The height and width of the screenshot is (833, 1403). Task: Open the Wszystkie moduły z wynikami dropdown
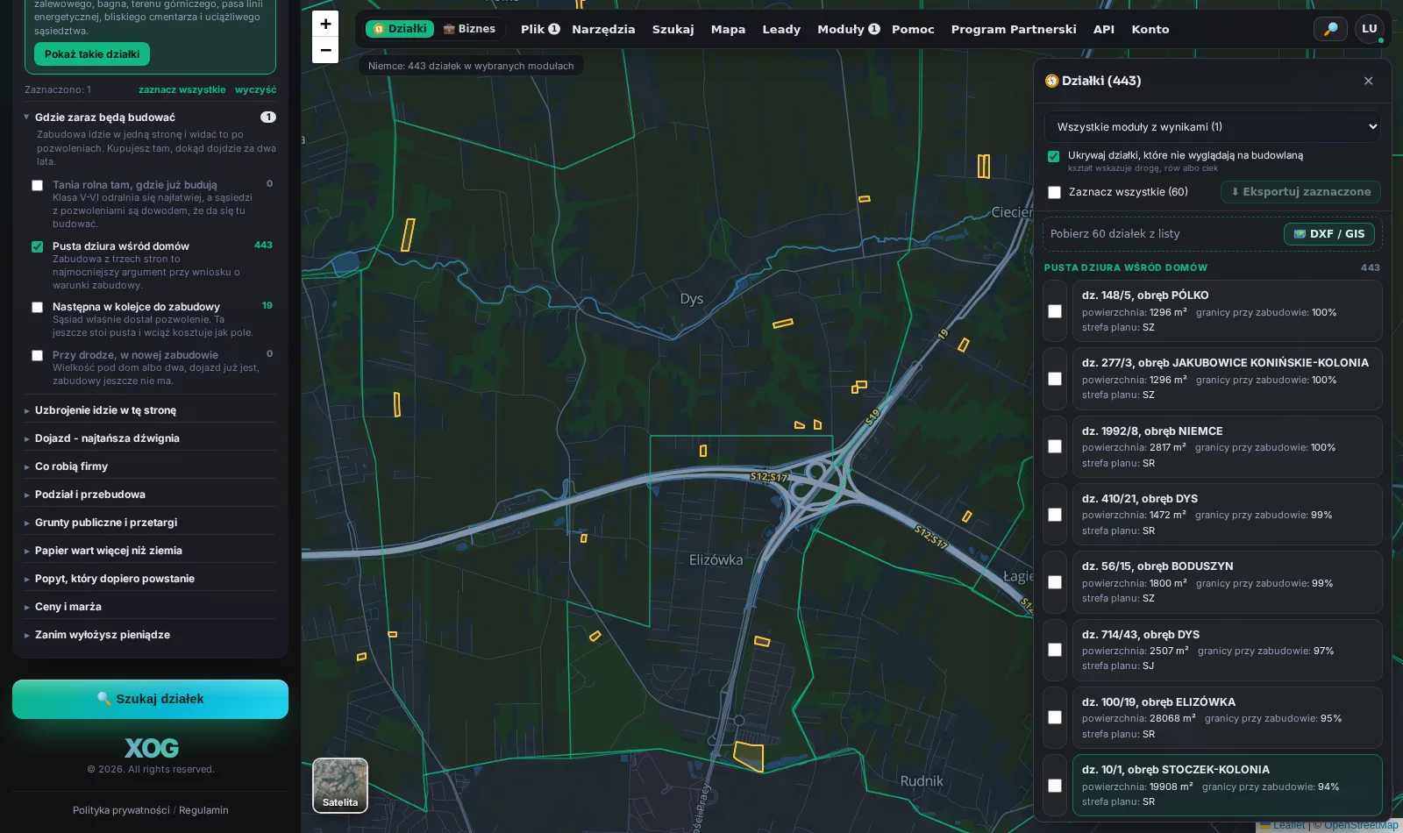tap(1213, 127)
